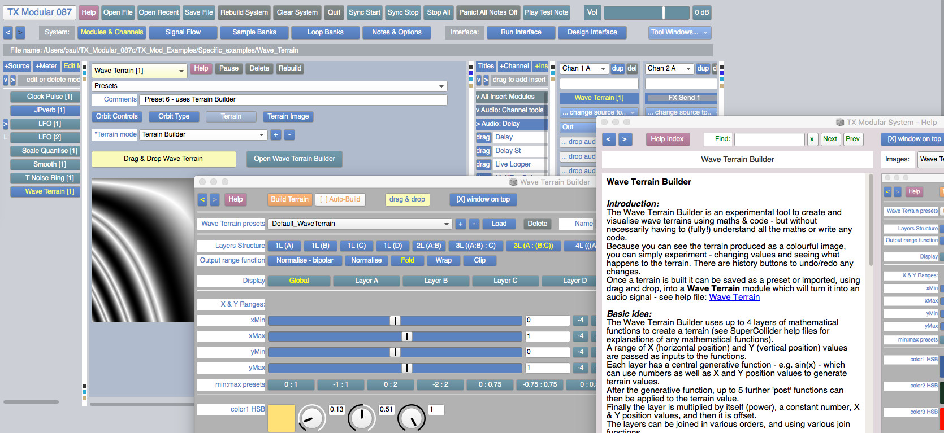Click the forward arrow in Help window
The image size is (944, 433).
[625, 139]
